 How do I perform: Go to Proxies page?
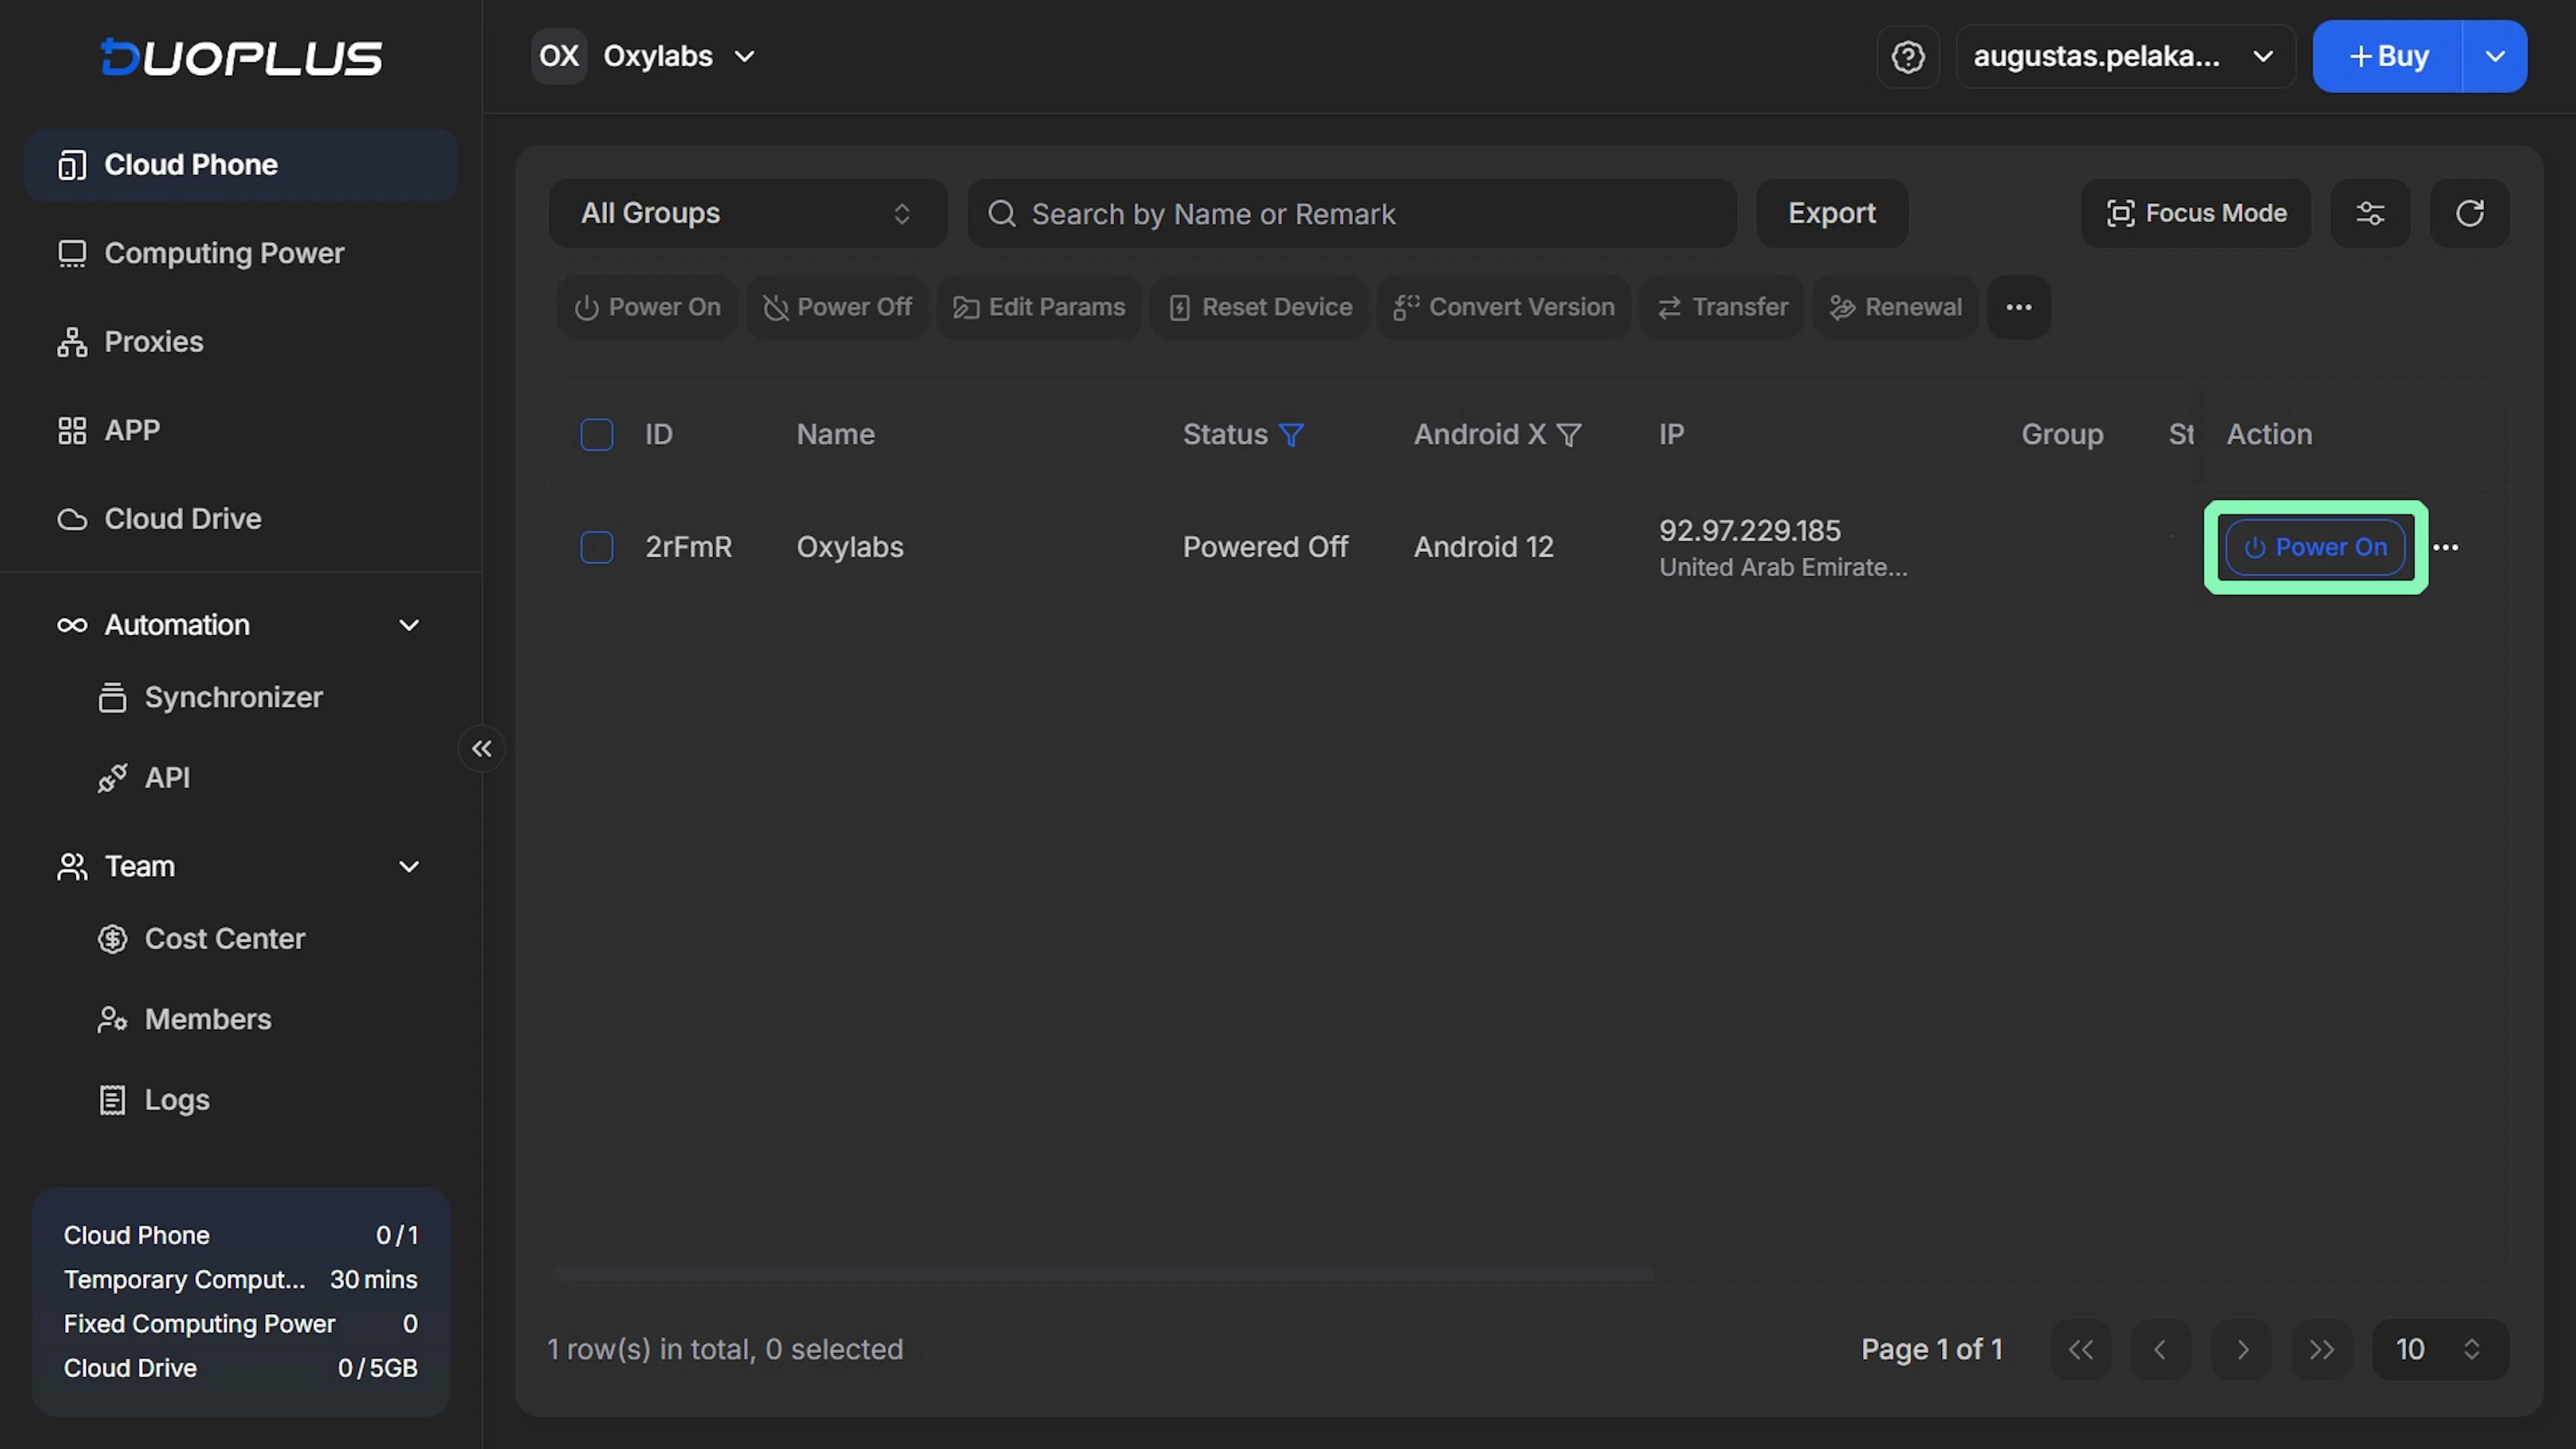pos(241,342)
